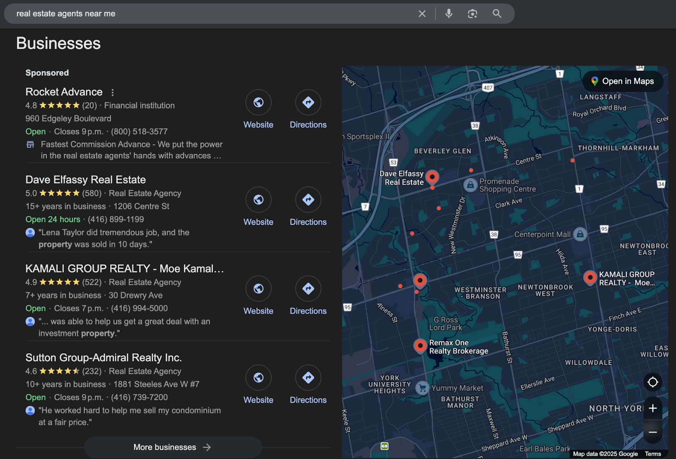Click the Yummy Market cart icon on map

pos(422,388)
